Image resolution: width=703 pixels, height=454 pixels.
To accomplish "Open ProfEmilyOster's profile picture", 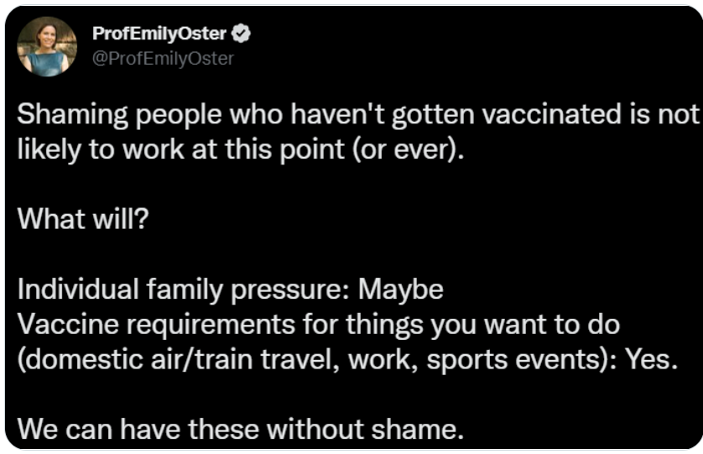I will 47,47.
